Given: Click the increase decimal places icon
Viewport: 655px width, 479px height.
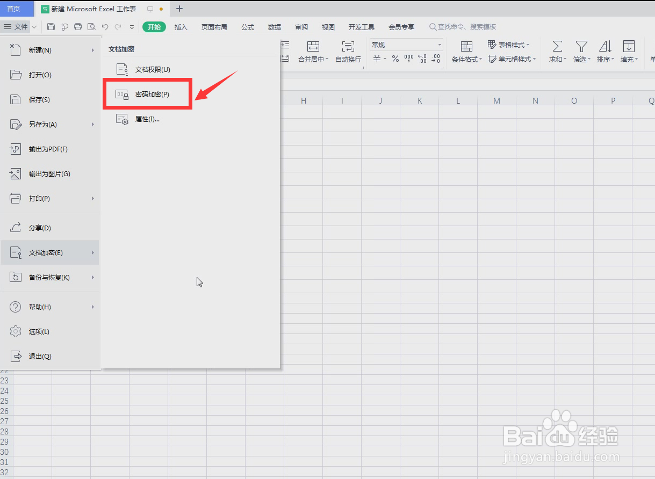Looking at the screenshot, I should pyautogui.click(x=422, y=59).
